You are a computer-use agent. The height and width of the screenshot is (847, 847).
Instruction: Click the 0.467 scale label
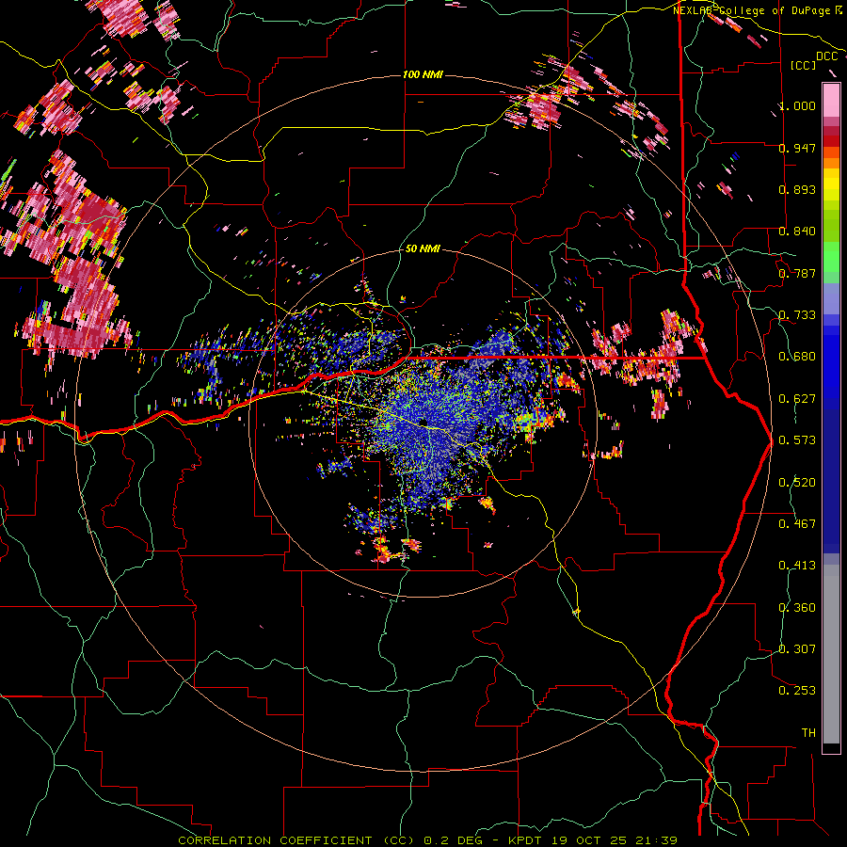pyautogui.click(x=797, y=524)
